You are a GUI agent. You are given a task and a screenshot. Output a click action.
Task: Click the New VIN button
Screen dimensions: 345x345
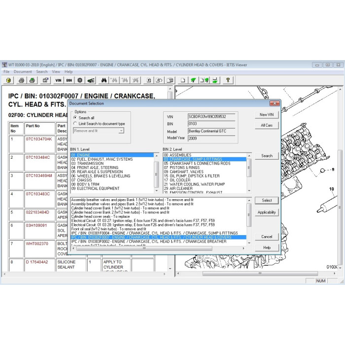(267, 115)
